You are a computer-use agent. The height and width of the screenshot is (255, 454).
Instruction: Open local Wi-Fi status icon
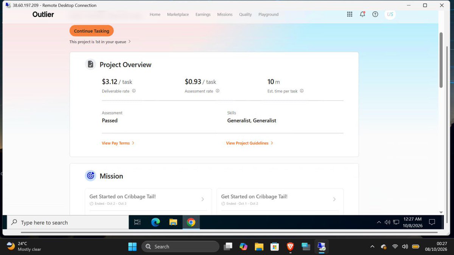coord(395,247)
